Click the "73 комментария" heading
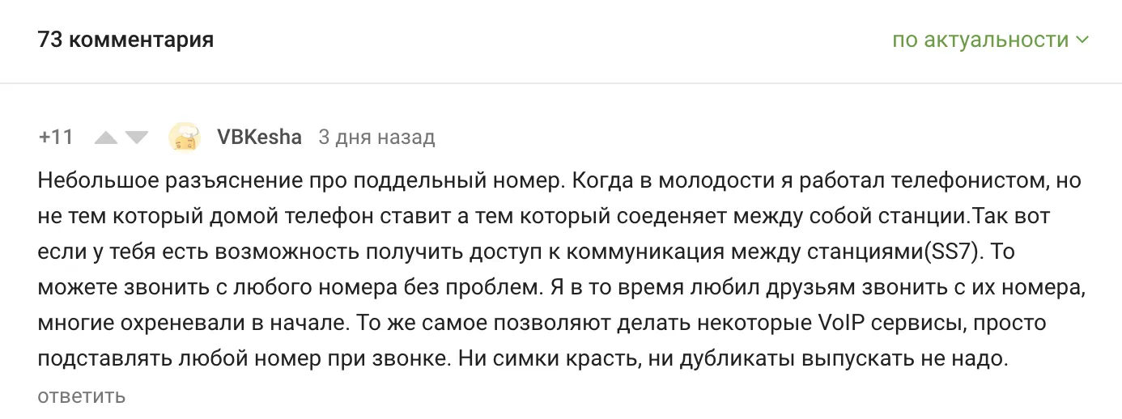 (125, 40)
